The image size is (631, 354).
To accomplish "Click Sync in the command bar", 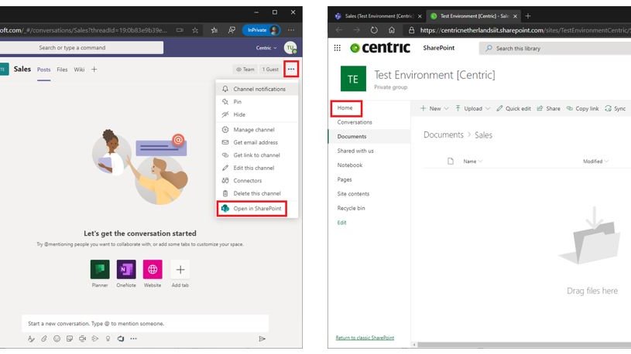I will (616, 108).
